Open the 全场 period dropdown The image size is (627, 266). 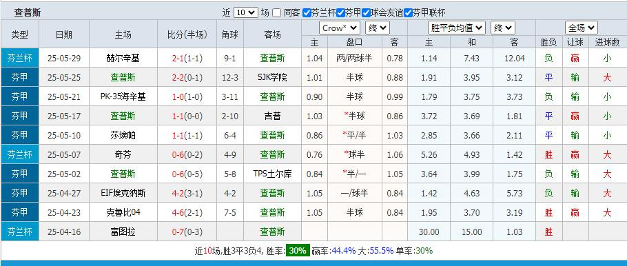click(x=582, y=28)
